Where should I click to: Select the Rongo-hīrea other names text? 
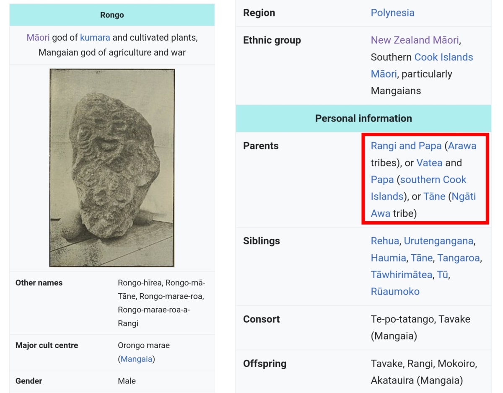click(140, 283)
